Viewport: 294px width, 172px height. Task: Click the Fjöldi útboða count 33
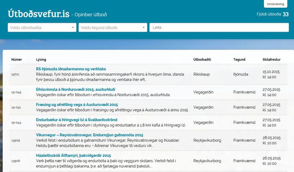pyautogui.click(x=285, y=14)
